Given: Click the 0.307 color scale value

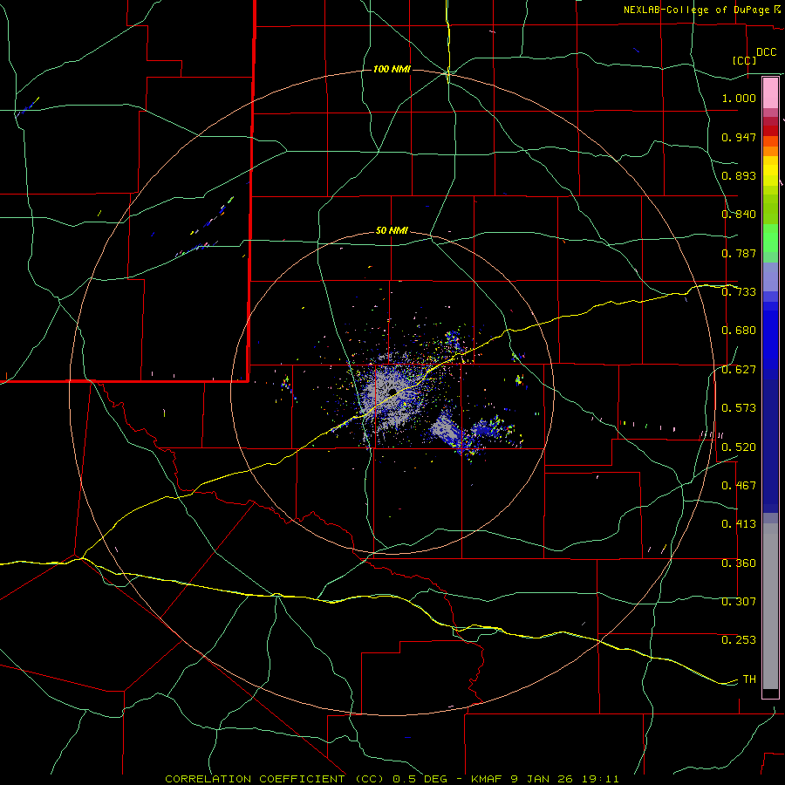Looking at the screenshot, I should [739, 601].
